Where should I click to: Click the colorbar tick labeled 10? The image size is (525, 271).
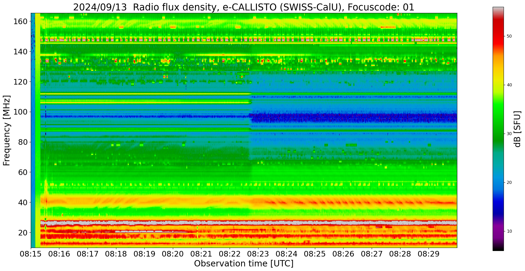tap(509, 231)
